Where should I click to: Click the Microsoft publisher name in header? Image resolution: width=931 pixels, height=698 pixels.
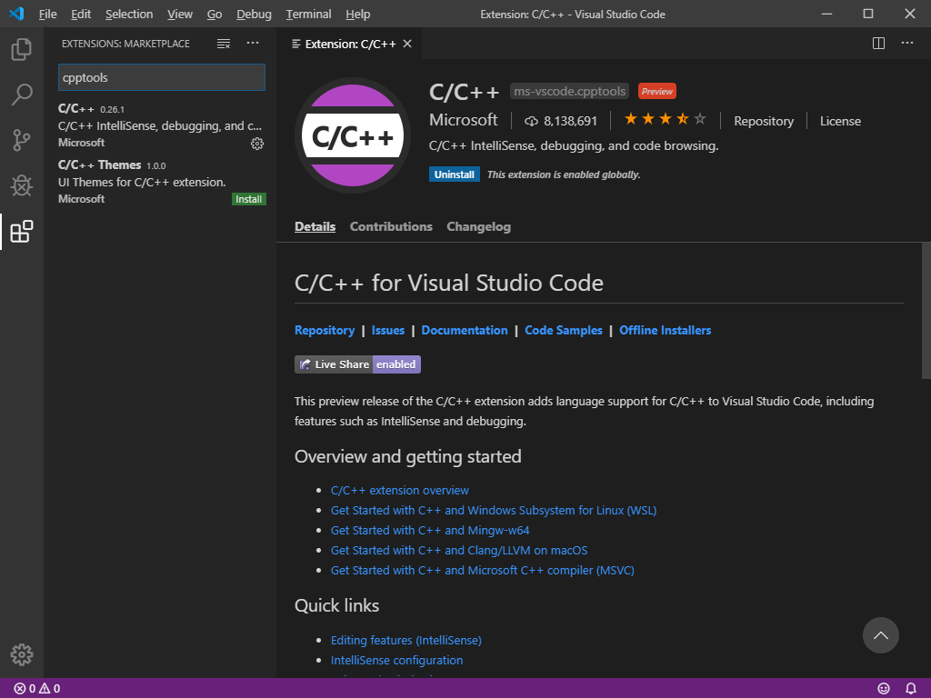463,120
